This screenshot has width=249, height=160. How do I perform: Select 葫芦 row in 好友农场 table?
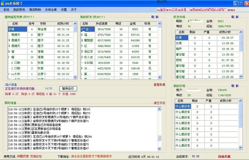pos(207,49)
